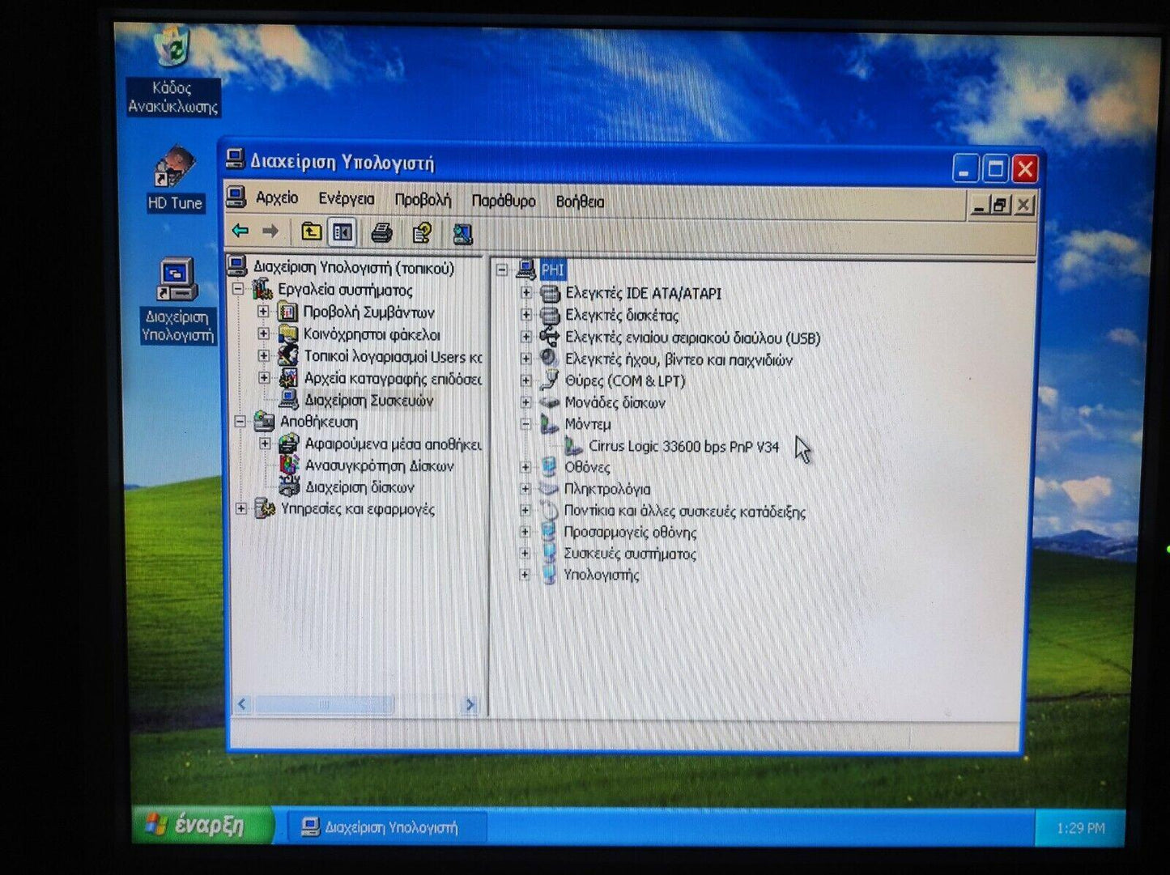Open the Αρχείο menu
The image size is (1170, 875).
277,198
